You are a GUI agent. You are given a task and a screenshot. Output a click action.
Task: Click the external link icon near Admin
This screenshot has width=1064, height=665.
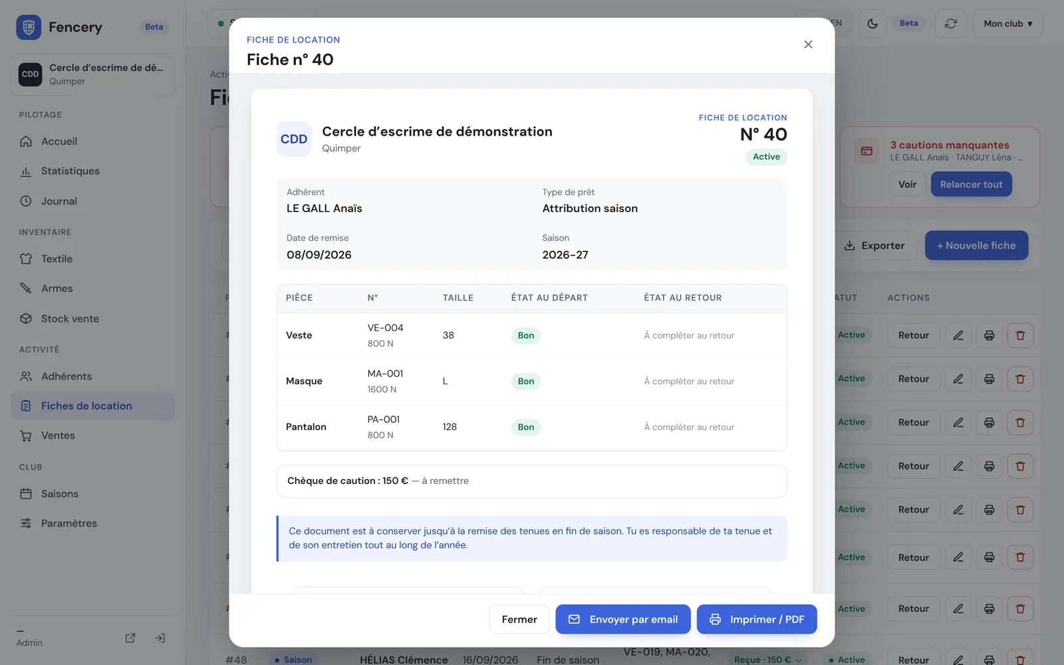(x=130, y=638)
